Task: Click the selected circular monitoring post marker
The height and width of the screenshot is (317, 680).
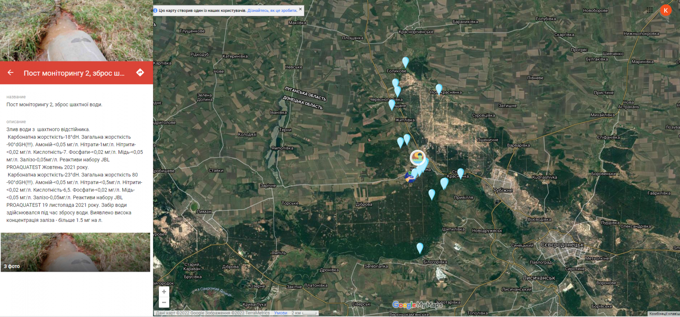Action: [x=418, y=158]
